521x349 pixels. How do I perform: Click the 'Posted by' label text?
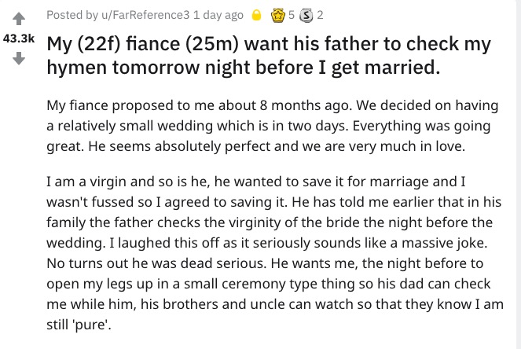72,15
